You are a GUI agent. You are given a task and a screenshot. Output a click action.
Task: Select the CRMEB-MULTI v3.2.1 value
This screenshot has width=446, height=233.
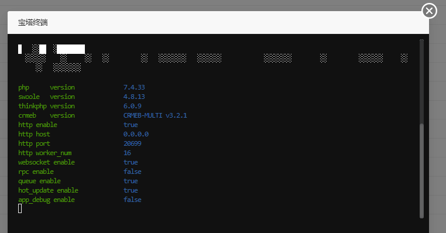155,115
